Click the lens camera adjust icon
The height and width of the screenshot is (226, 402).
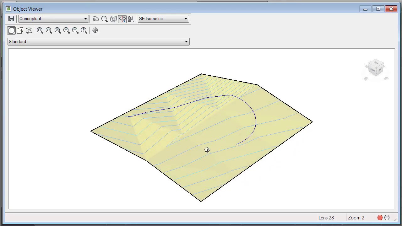click(x=29, y=30)
